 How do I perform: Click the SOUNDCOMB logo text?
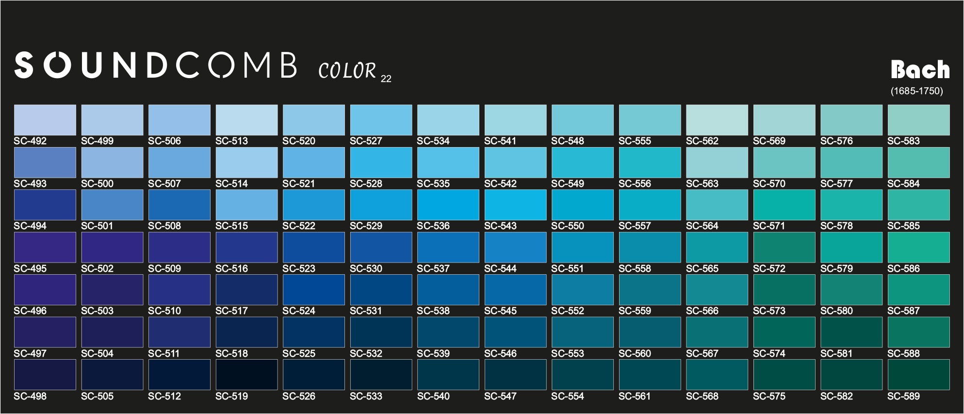point(156,65)
